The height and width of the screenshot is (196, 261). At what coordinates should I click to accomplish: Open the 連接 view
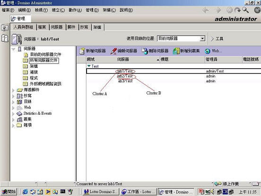[x=34, y=72]
